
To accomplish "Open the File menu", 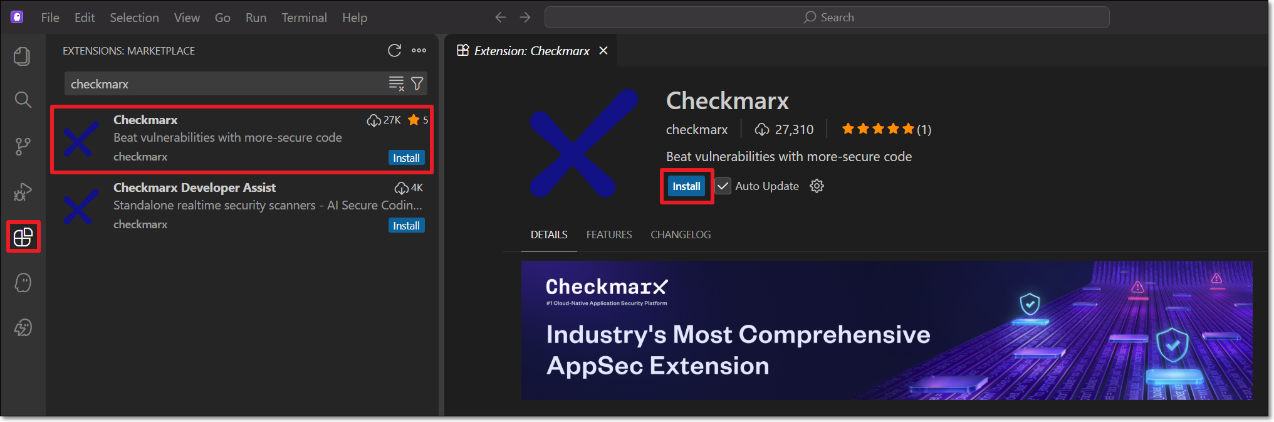I will [50, 18].
